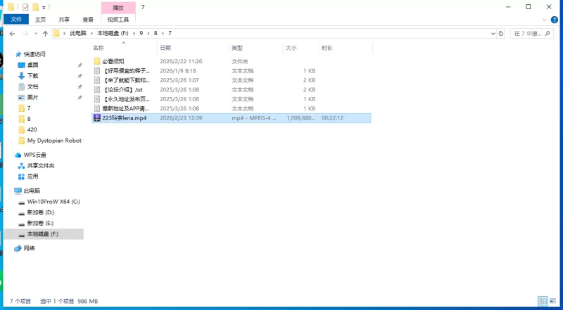Open 文档 in the navigation pane

click(32, 86)
